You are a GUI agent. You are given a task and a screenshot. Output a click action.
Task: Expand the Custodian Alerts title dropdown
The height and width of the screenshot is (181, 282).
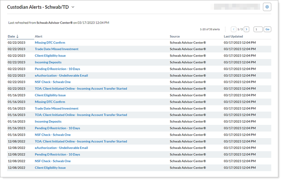click(x=73, y=7)
